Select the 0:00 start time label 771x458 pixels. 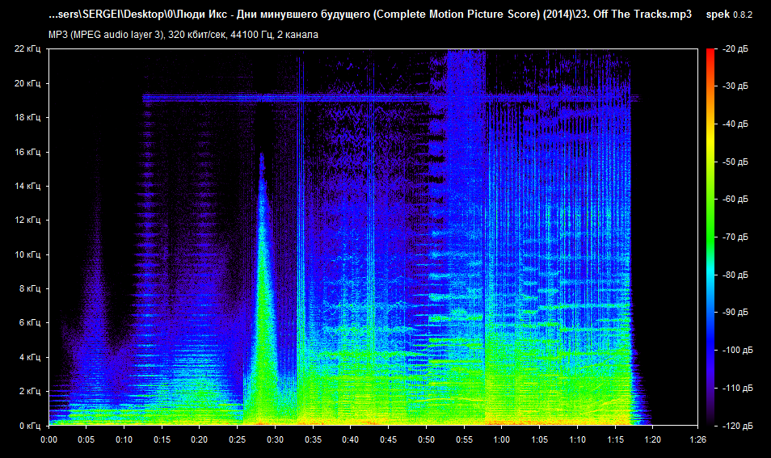(x=48, y=439)
